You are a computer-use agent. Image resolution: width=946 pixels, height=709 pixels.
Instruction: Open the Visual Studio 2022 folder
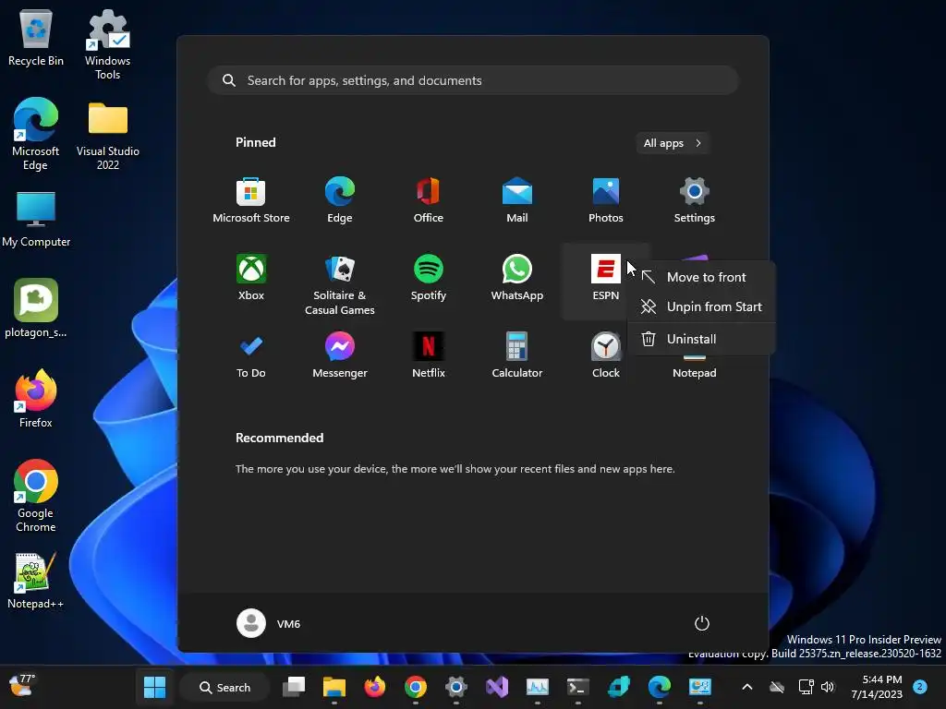tap(107, 136)
